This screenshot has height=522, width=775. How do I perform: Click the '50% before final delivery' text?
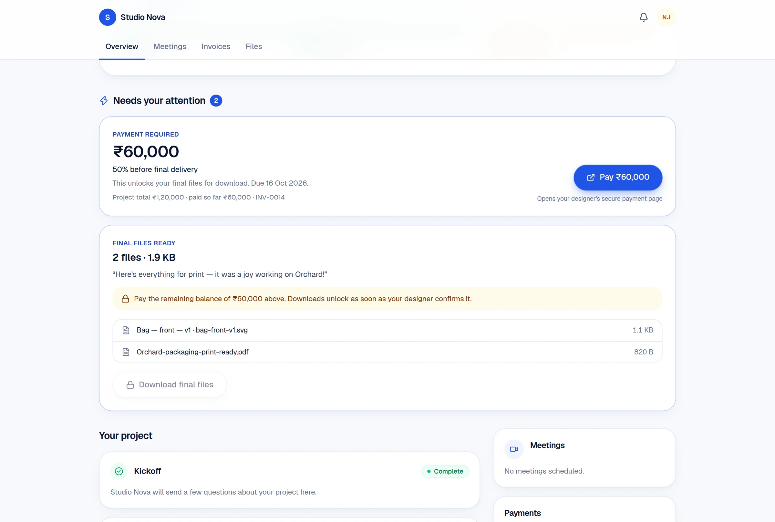(x=155, y=169)
